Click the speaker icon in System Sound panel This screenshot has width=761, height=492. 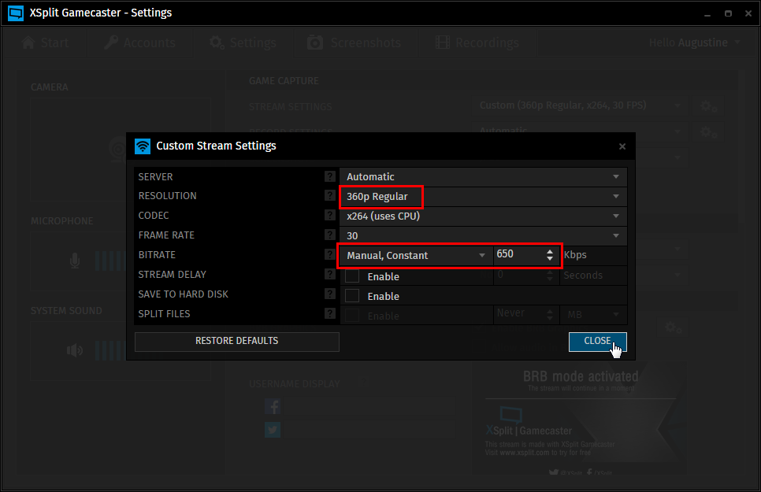pos(75,350)
